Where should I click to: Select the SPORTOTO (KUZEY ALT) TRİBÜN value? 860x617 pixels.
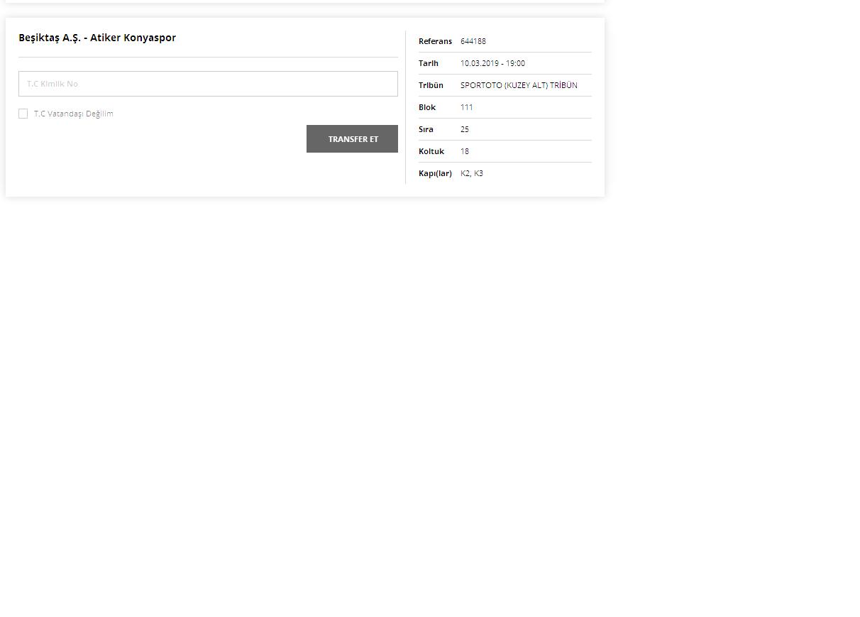coord(519,85)
